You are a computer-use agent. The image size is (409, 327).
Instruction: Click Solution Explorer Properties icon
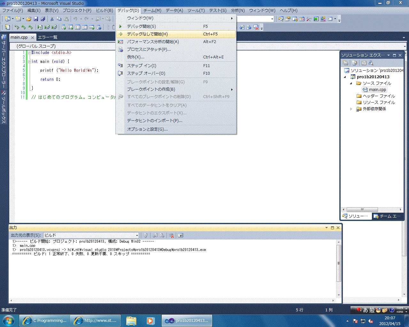(345, 63)
